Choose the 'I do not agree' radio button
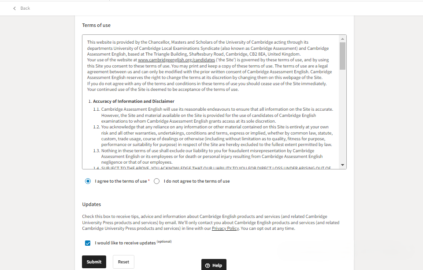The width and height of the screenshot is (423, 270). (x=157, y=181)
